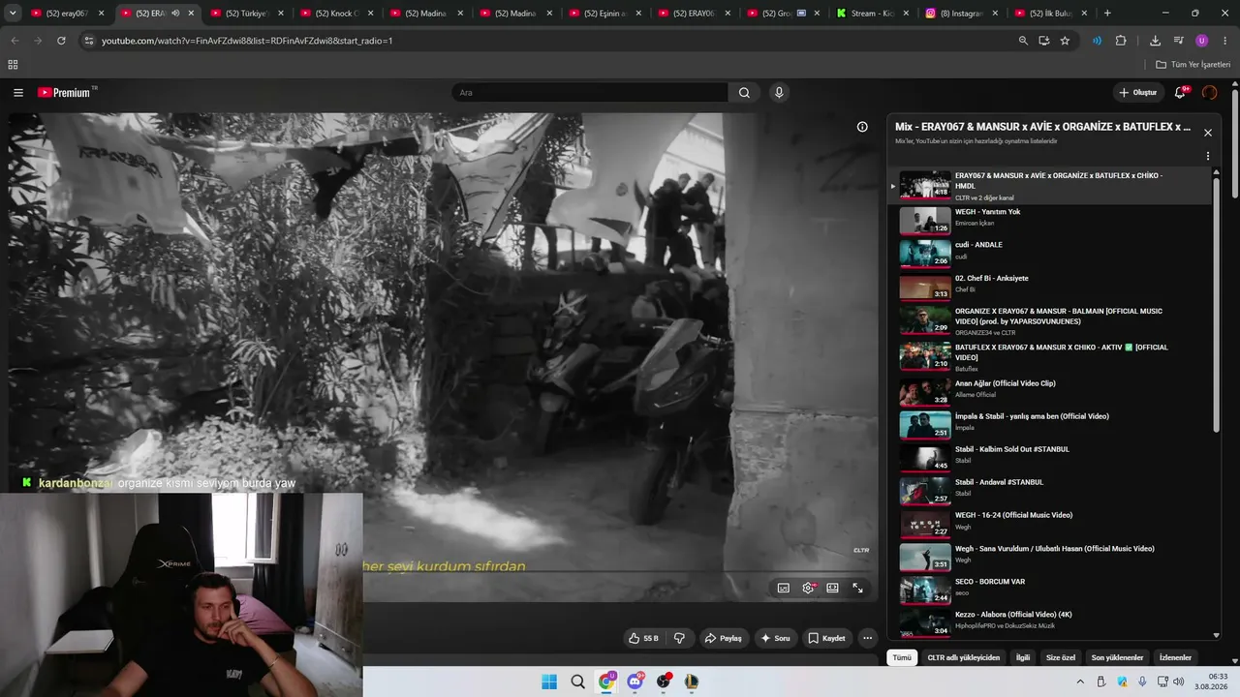The height and width of the screenshot is (697, 1240).
Task: Switch to the Instagram tab
Action: pos(956,14)
